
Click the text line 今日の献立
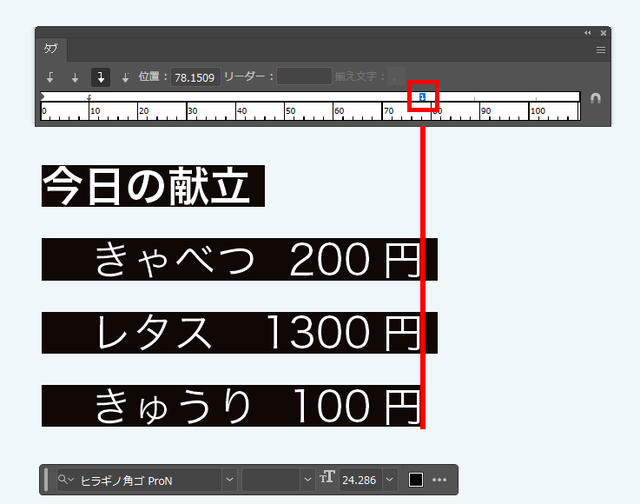153,186
